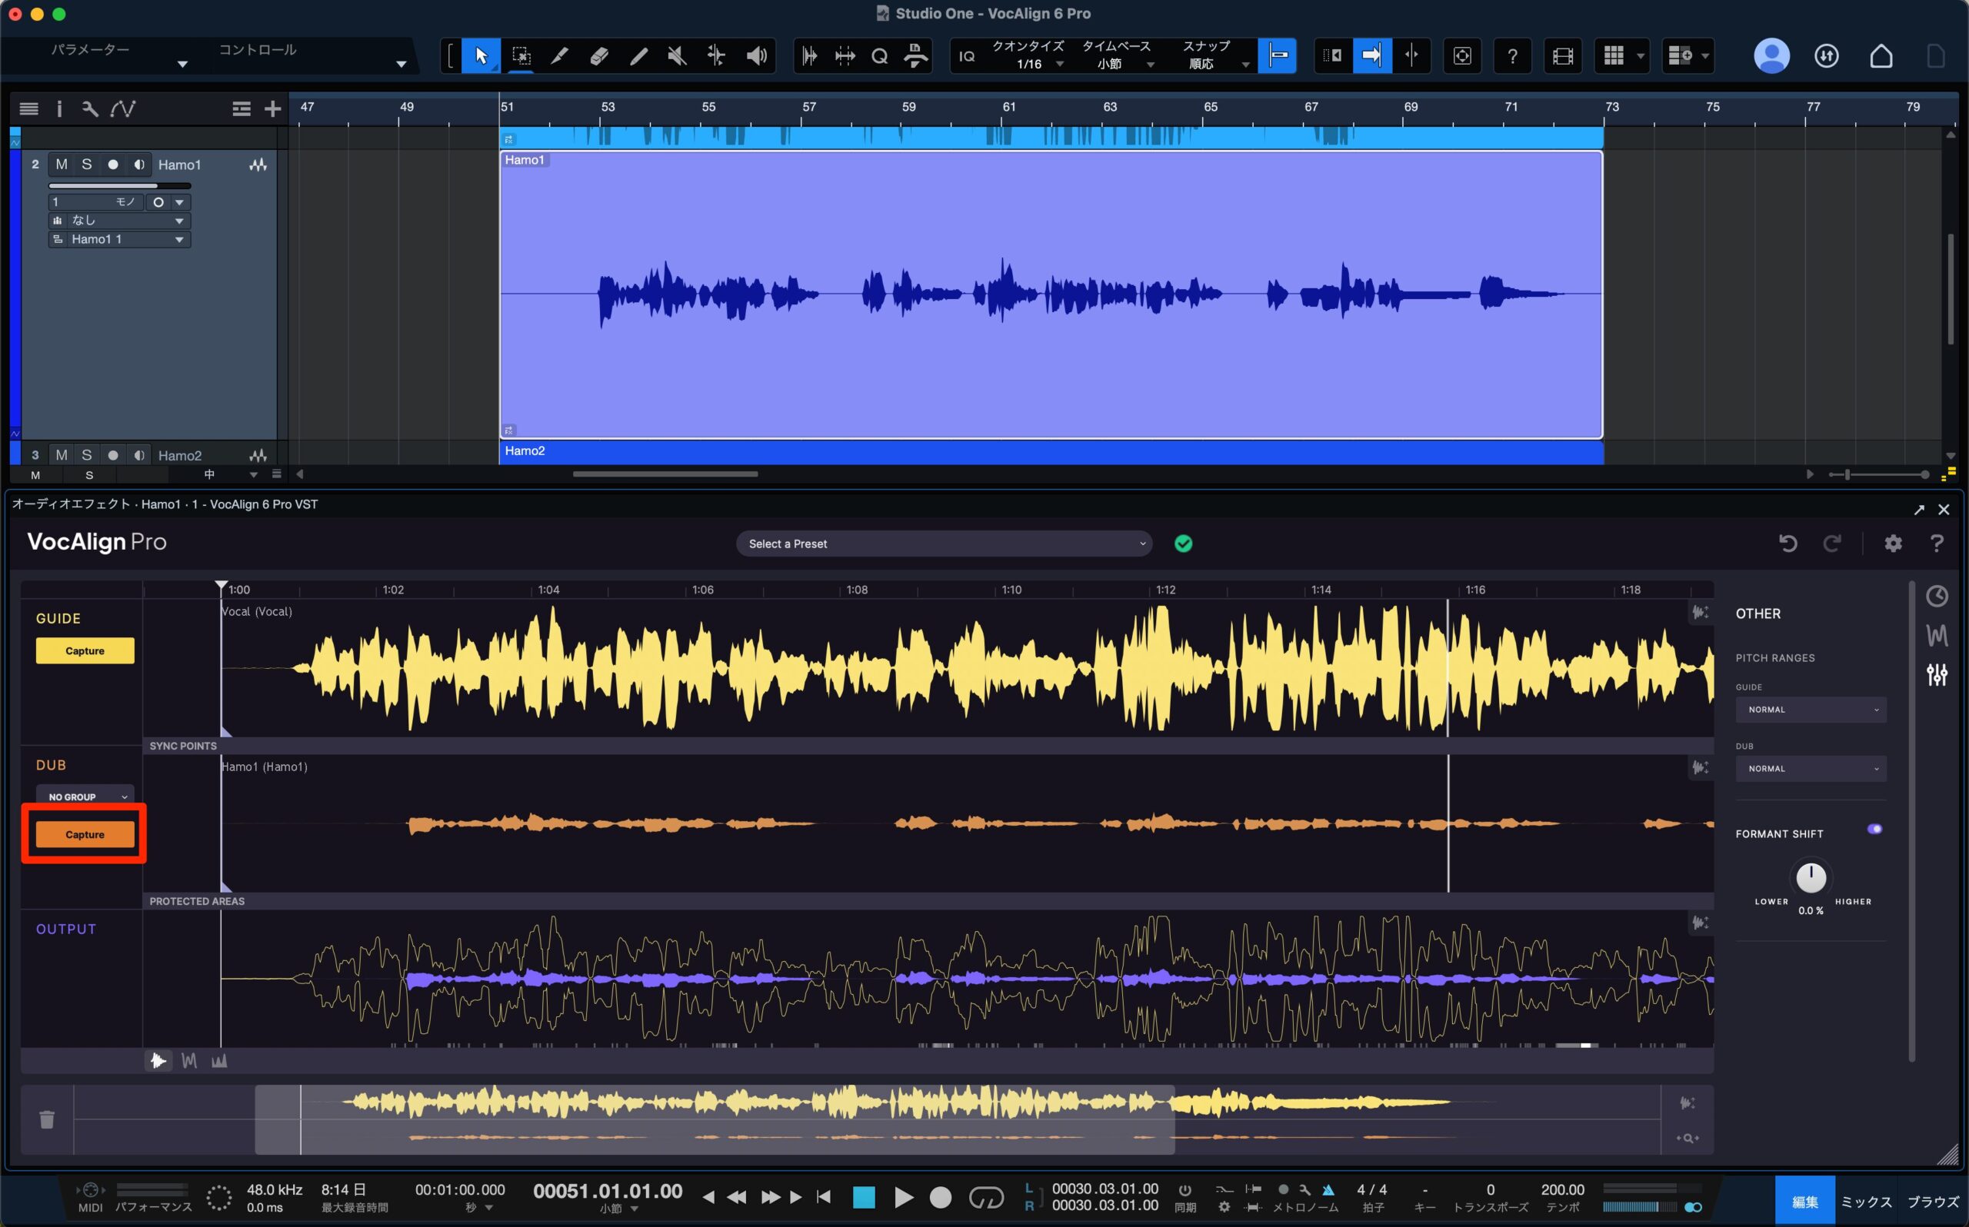Select the Range tool
The width and height of the screenshot is (1969, 1227).
coord(521,56)
